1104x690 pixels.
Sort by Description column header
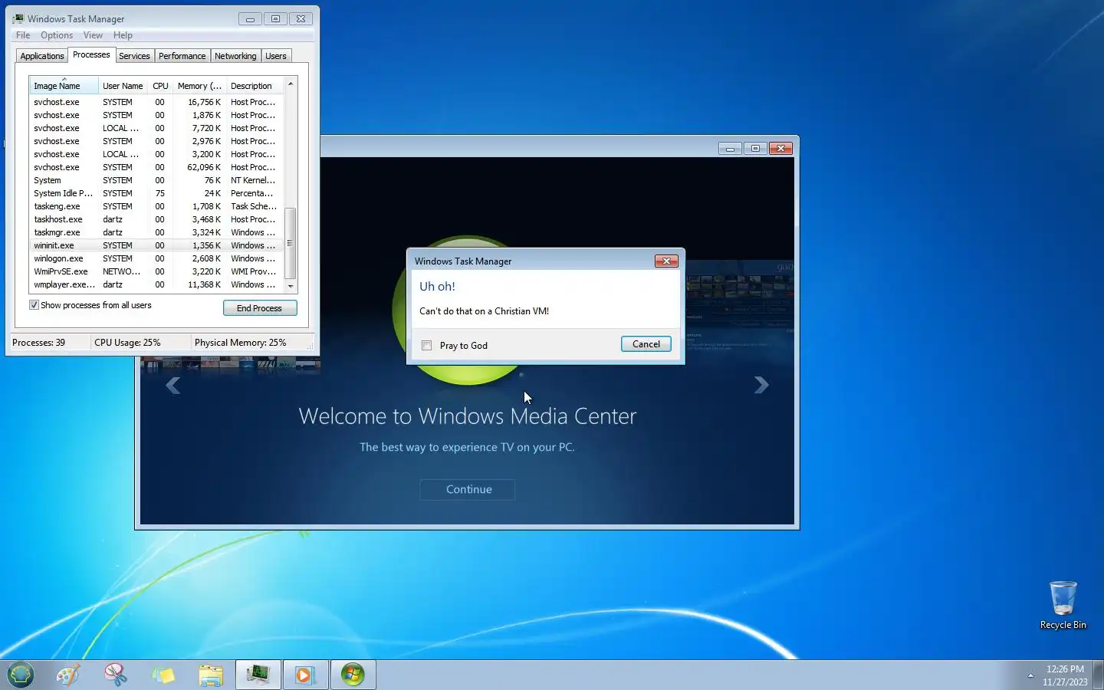pos(255,86)
